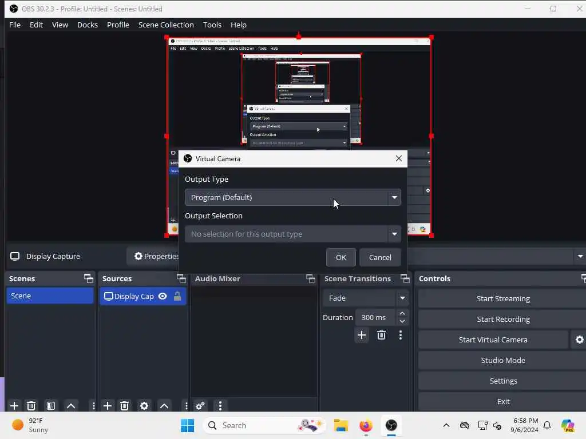
Task: Open Audio Mixer menu dots
Action: pos(220,406)
